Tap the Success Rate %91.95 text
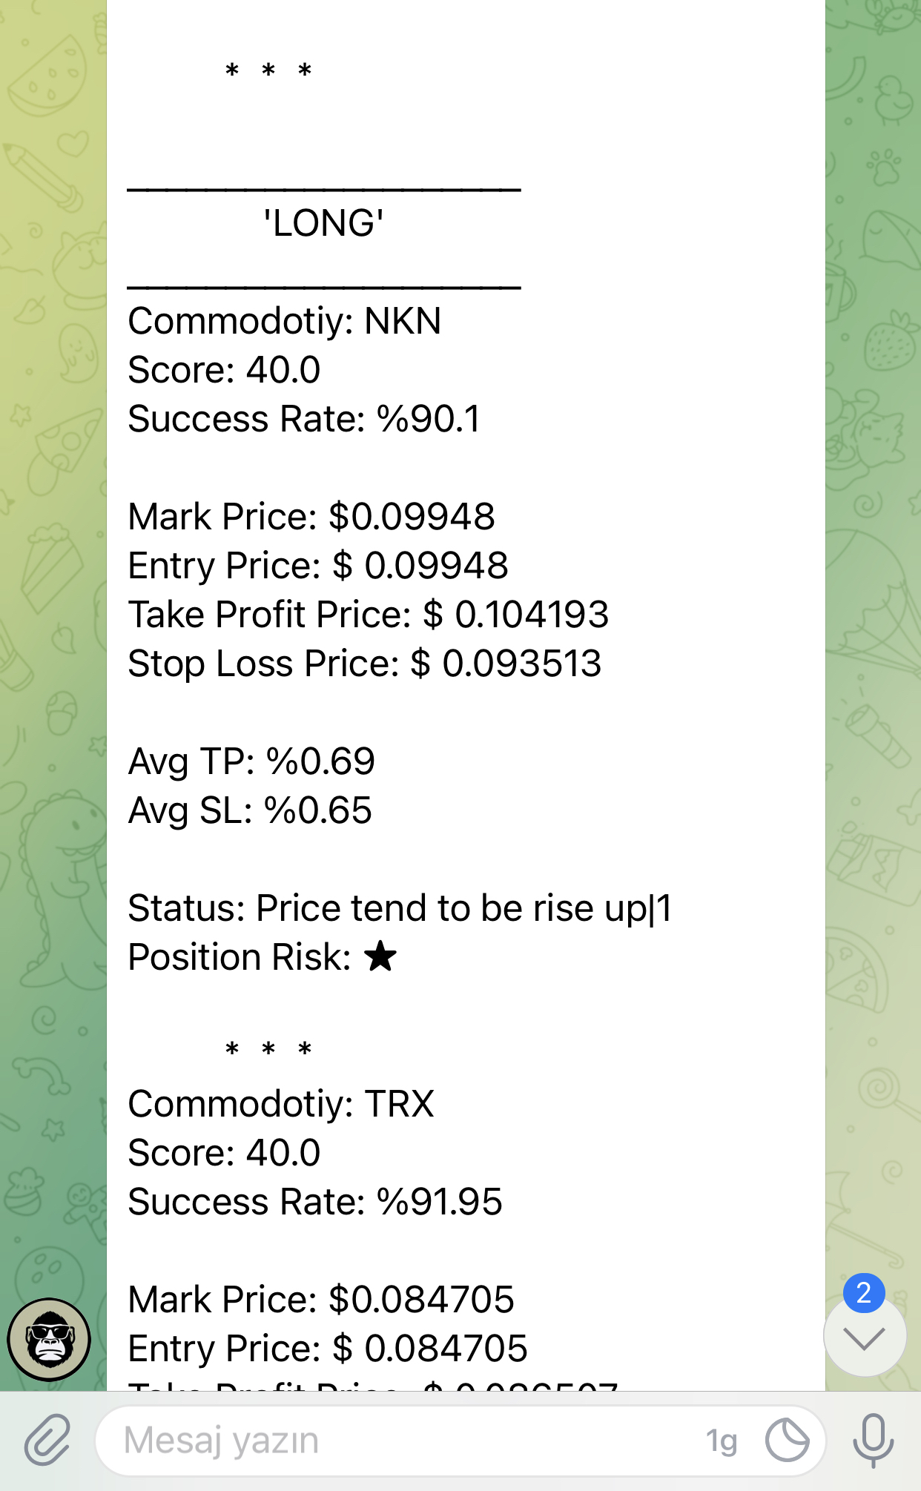The width and height of the screenshot is (921, 1491). point(315,1202)
